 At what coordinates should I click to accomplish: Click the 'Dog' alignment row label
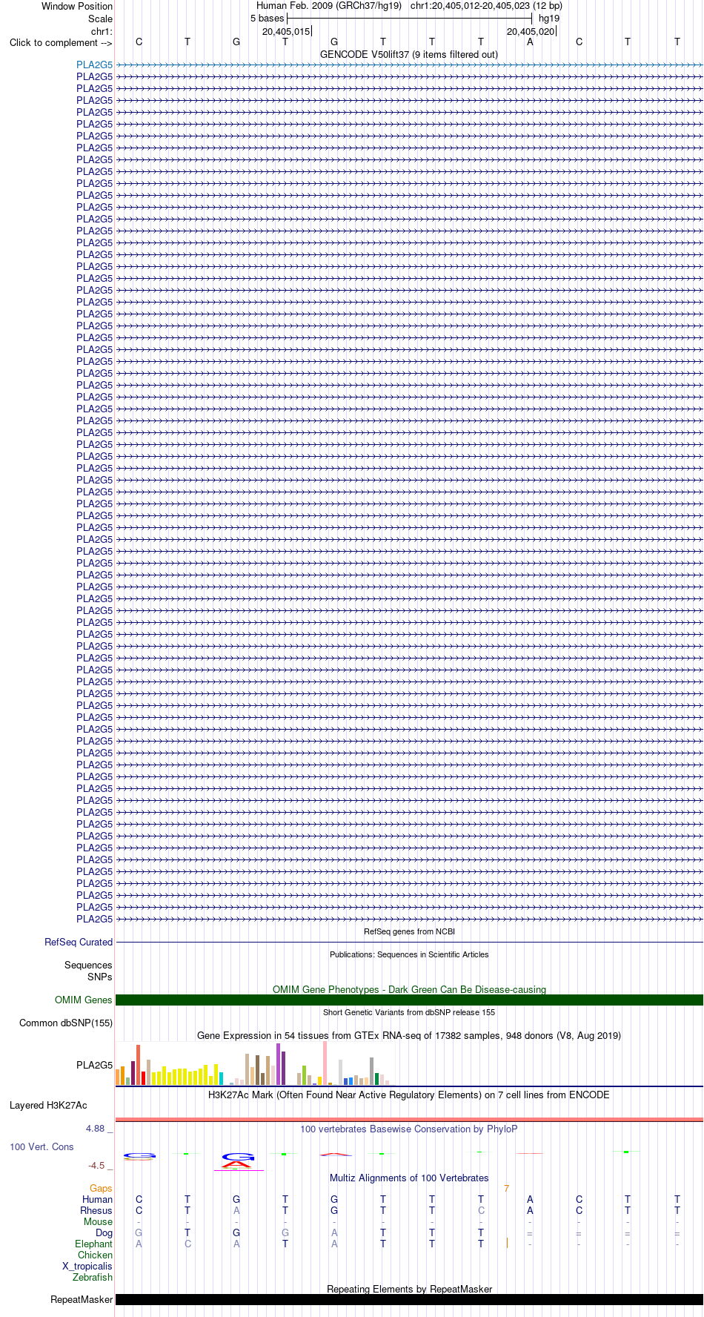(x=104, y=1233)
